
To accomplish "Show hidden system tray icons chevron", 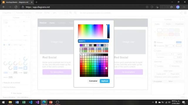I will pos(153,102).
